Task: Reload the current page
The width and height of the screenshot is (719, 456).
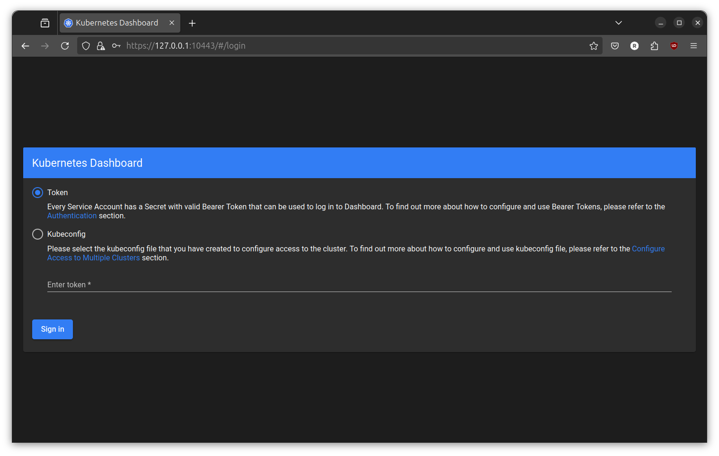Action: tap(65, 46)
